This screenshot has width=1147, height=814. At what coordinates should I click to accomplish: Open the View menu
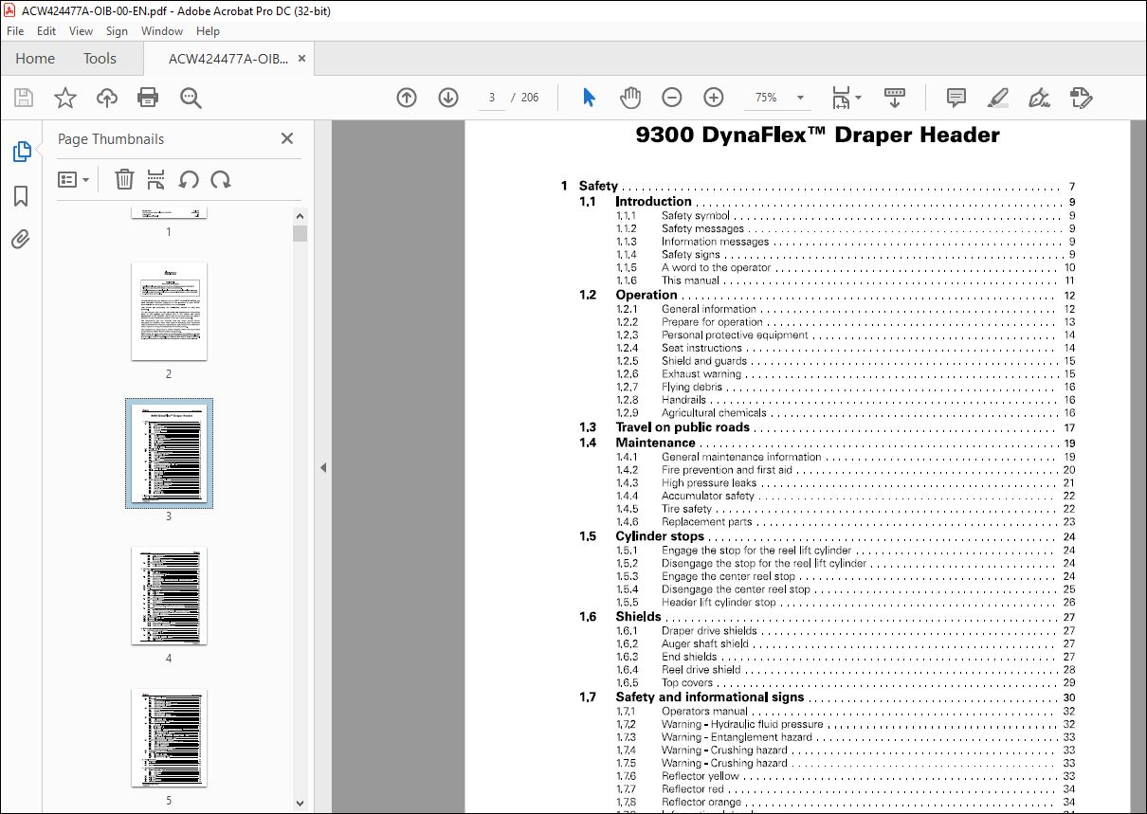point(81,31)
